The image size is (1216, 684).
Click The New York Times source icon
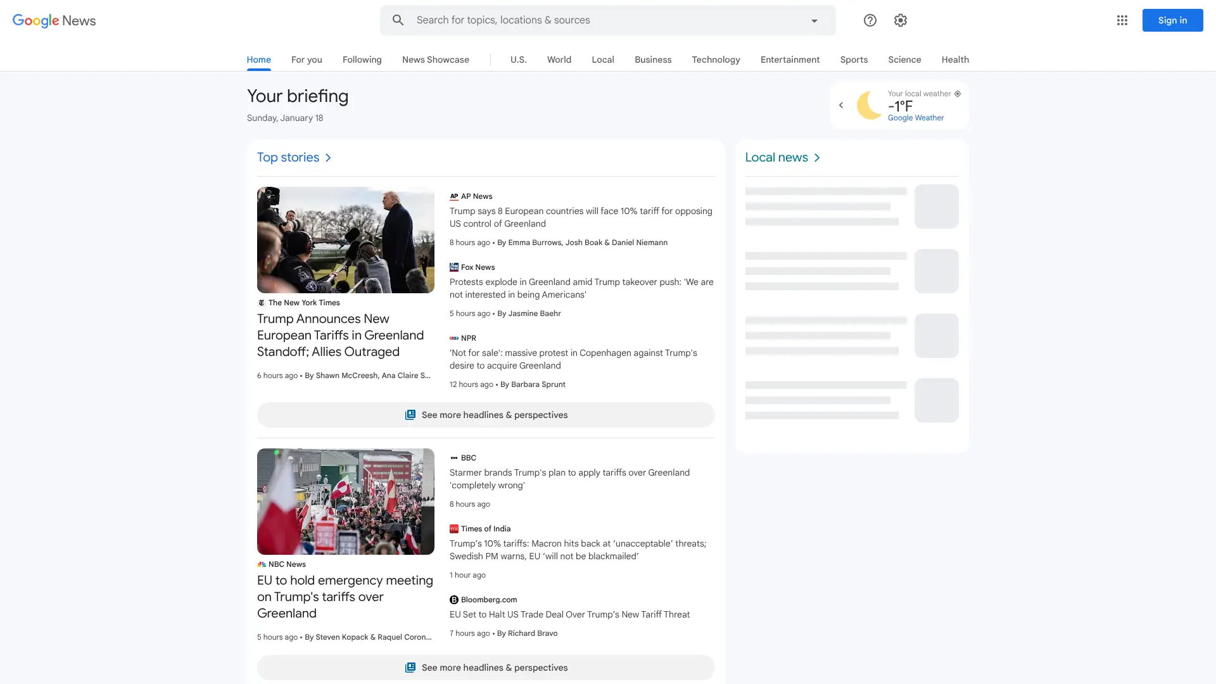click(262, 303)
